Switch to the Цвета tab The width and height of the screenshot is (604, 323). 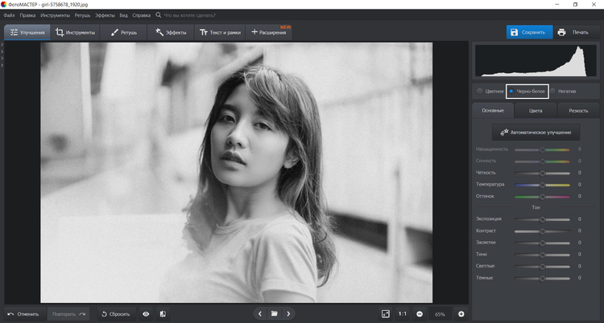pos(536,110)
